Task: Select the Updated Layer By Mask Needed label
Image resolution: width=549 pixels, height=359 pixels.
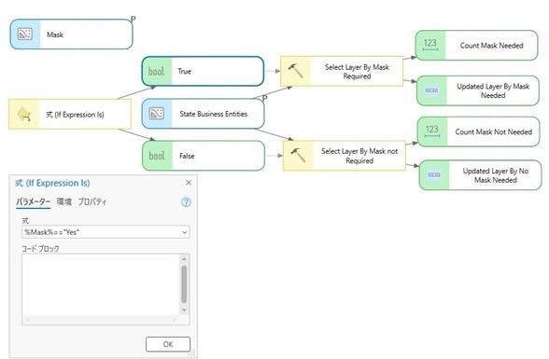Action: tap(493, 90)
